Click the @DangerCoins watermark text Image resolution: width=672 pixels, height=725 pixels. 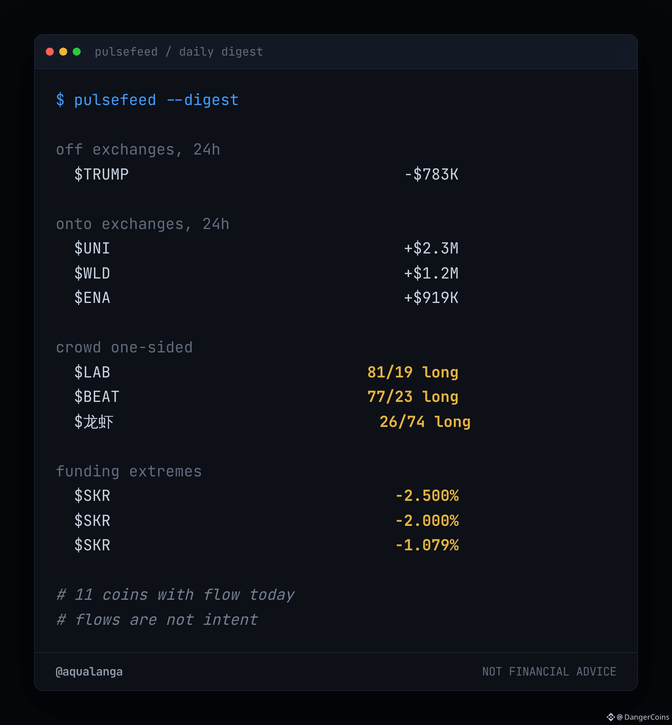[643, 717]
